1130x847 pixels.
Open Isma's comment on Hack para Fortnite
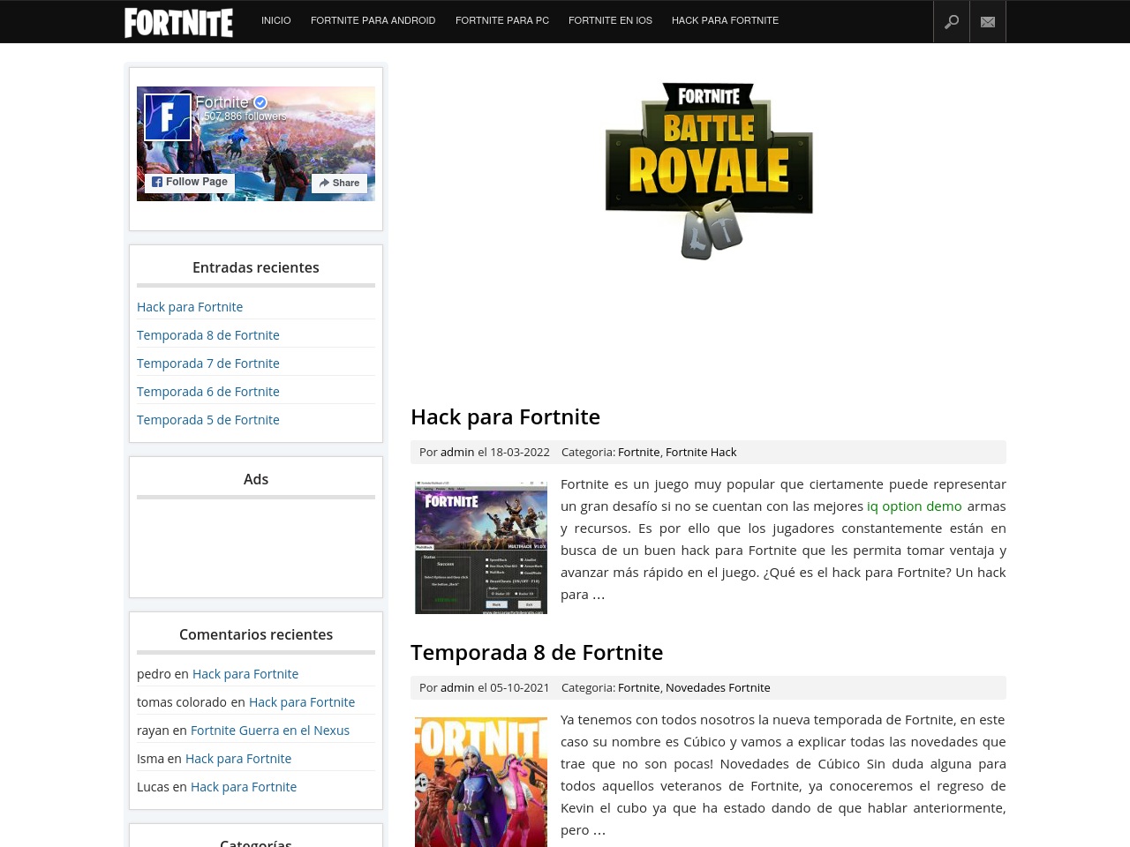click(x=238, y=759)
